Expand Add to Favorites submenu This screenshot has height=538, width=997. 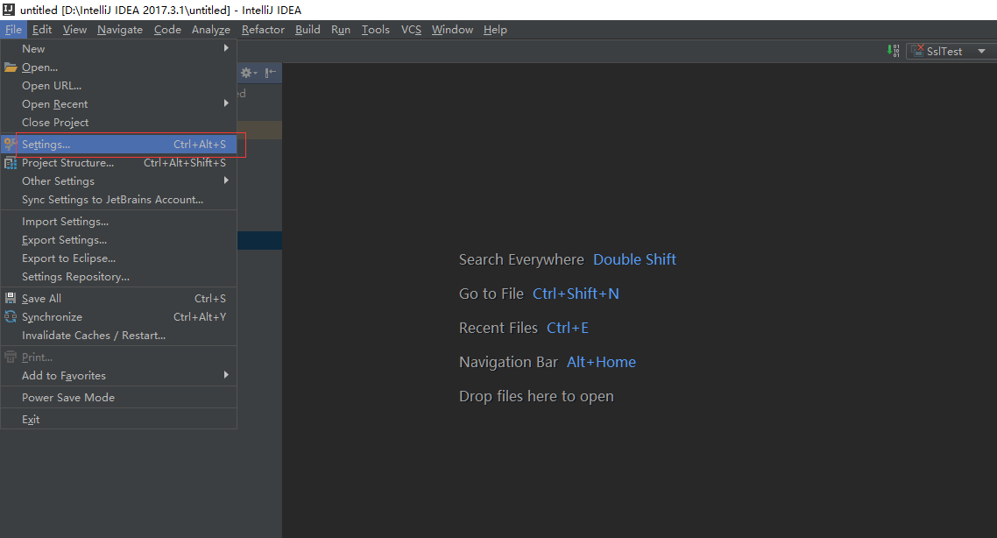point(119,376)
